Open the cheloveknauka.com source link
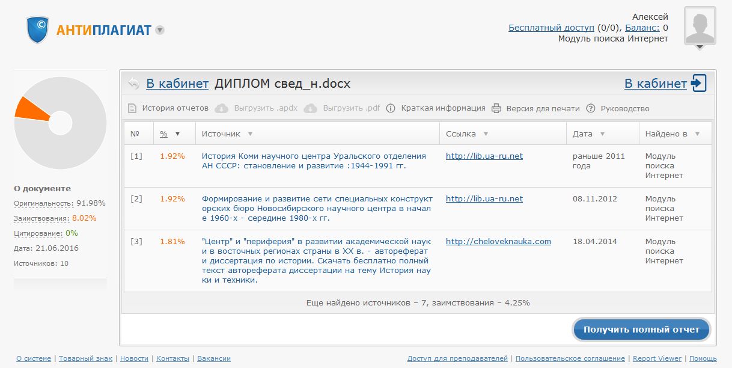 498,242
